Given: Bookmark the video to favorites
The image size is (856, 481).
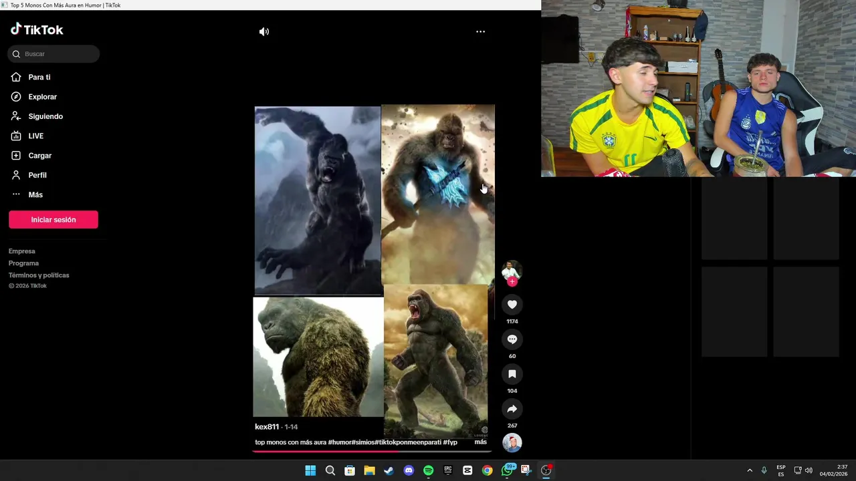Looking at the screenshot, I should click(512, 374).
